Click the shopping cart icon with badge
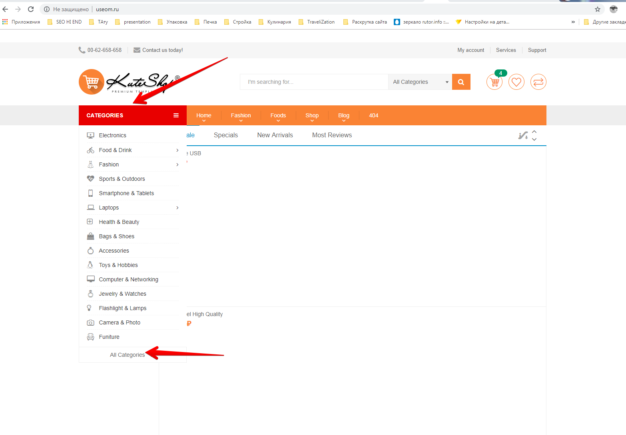Image resolution: width=626 pixels, height=435 pixels. pos(494,82)
